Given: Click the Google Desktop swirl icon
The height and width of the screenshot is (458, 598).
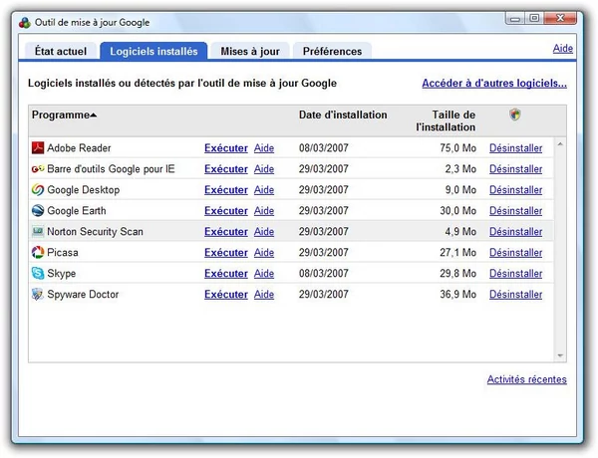Looking at the screenshot, I should click(38, 190).
